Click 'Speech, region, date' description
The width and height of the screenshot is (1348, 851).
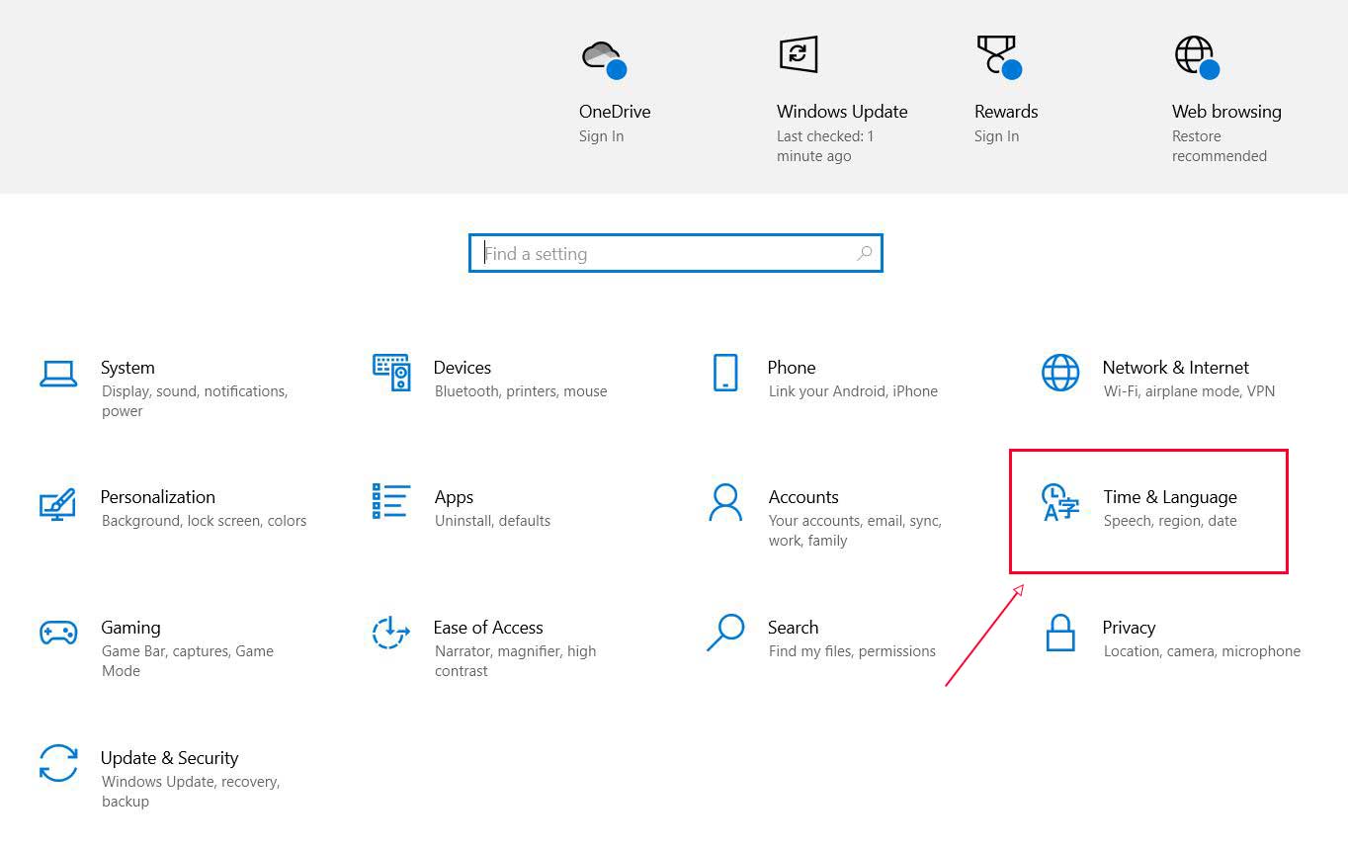click(1170, 521)
